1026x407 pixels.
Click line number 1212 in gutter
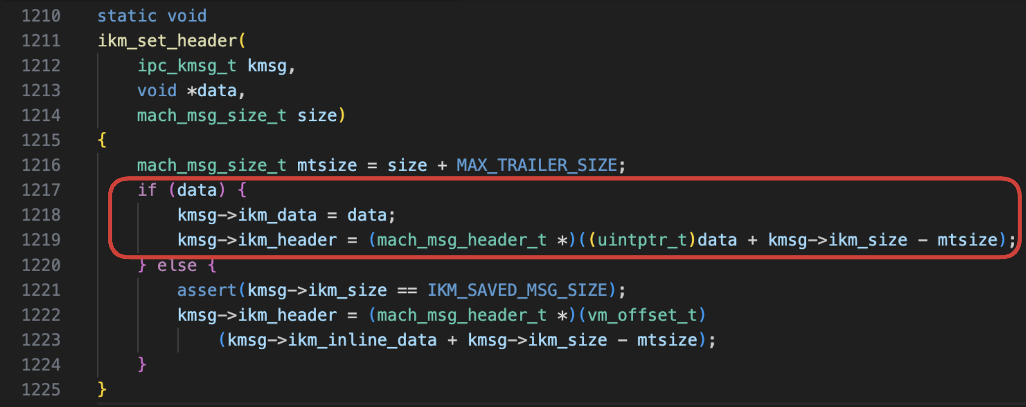coord(41,66)
